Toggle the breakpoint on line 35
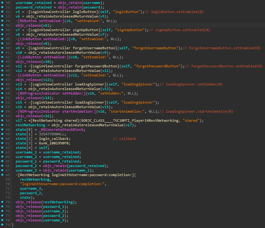Viewport: 265px width, 228px height. 2,25
